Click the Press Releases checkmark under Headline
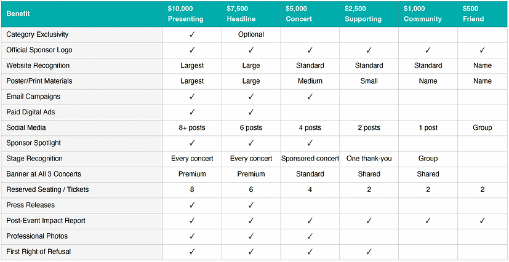This screenshot has width=509, height=262. point(250,205)
